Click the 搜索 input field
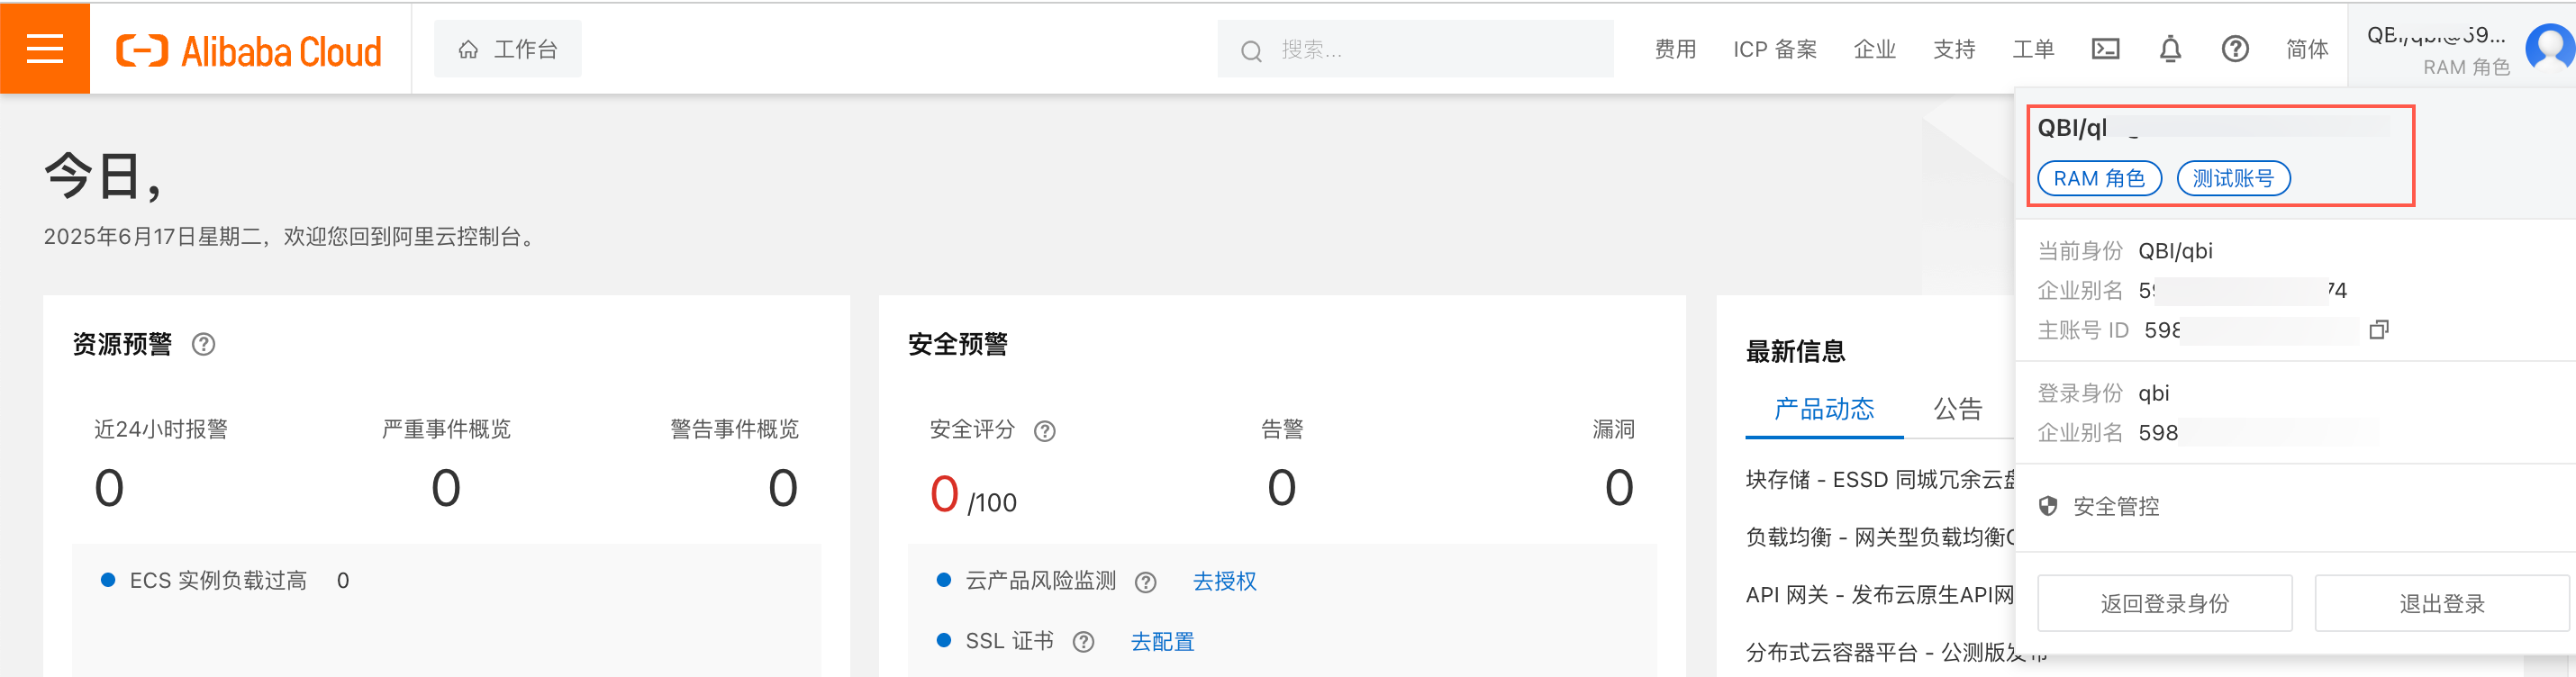Viewport: 2576px width, 677px height. coord(1430,49)
